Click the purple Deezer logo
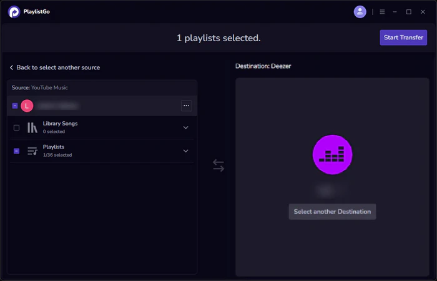Viewport: 437px width, 281px height. 332,154
